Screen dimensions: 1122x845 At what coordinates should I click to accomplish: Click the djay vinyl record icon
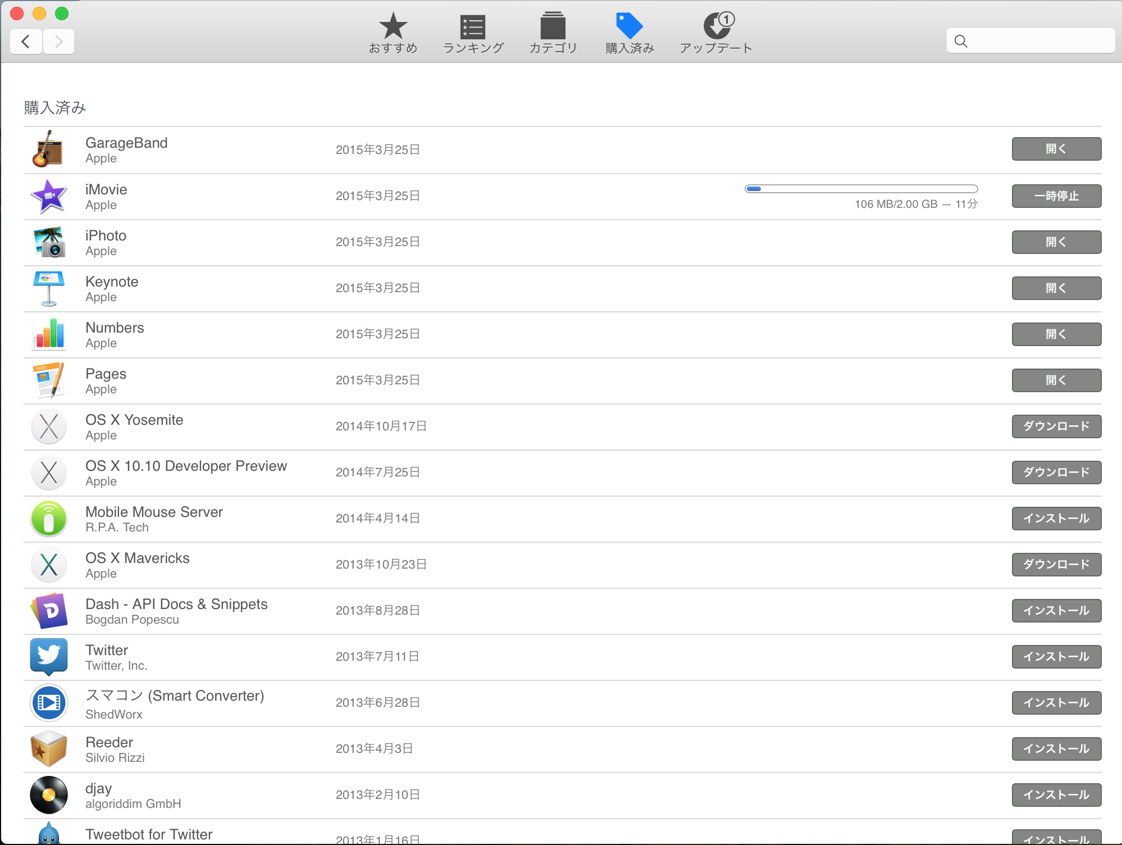[x=48, y=794]
